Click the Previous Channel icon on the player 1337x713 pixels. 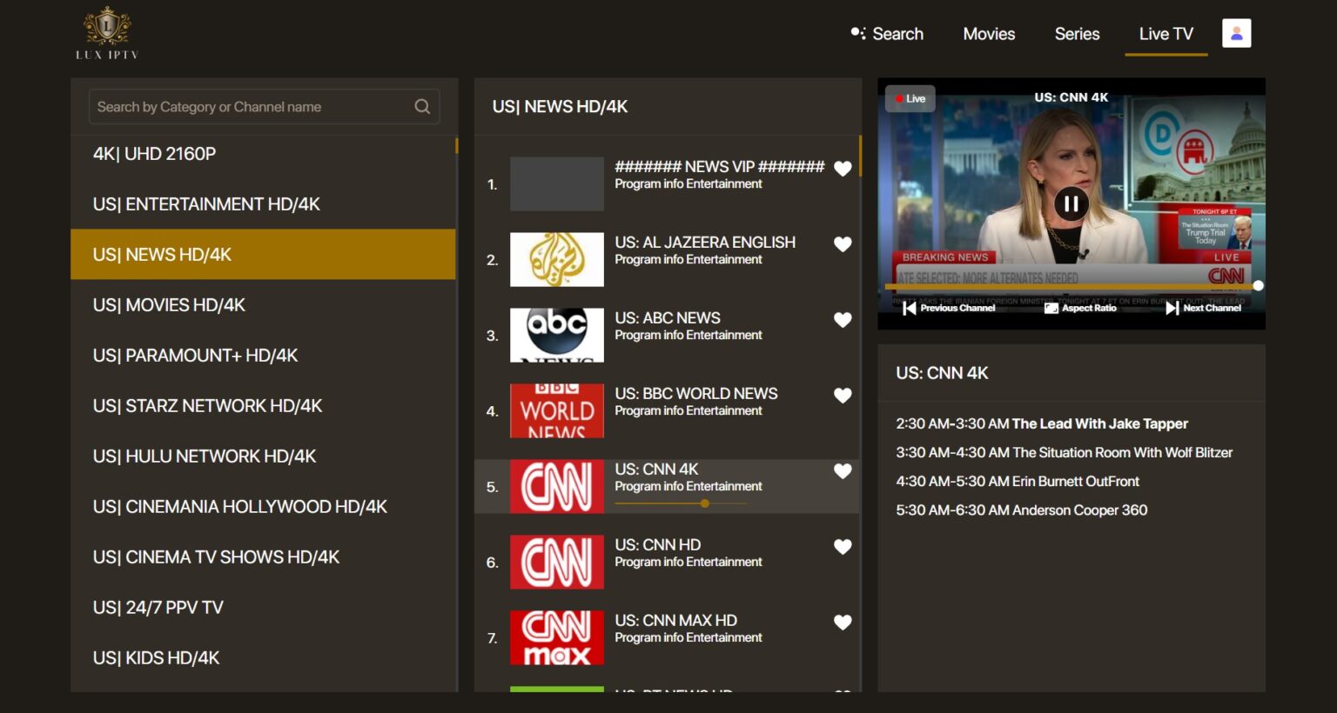(908, 308)
